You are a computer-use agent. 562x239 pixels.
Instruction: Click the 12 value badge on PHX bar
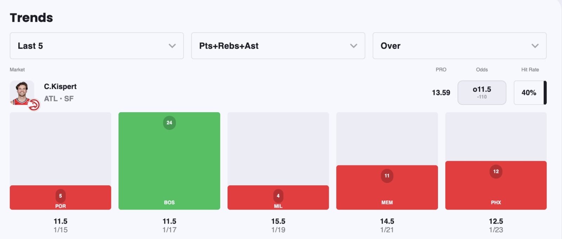click(496, 171)
